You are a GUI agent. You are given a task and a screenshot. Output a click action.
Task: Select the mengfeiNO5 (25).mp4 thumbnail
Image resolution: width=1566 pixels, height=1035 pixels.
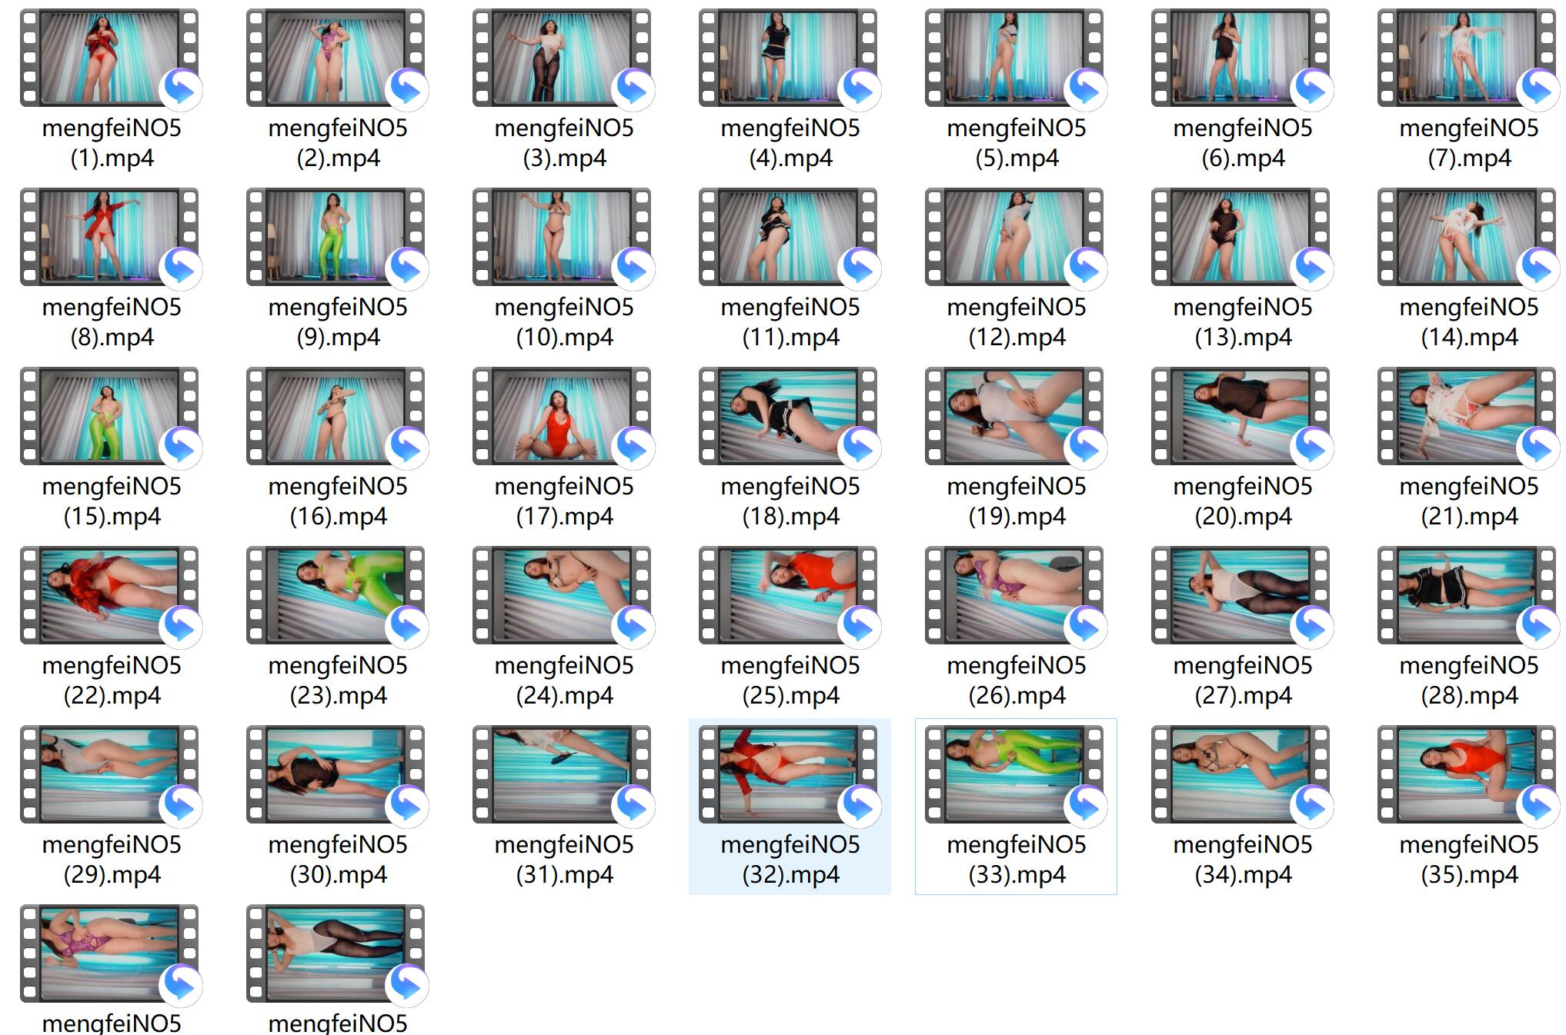click(788, 595)
